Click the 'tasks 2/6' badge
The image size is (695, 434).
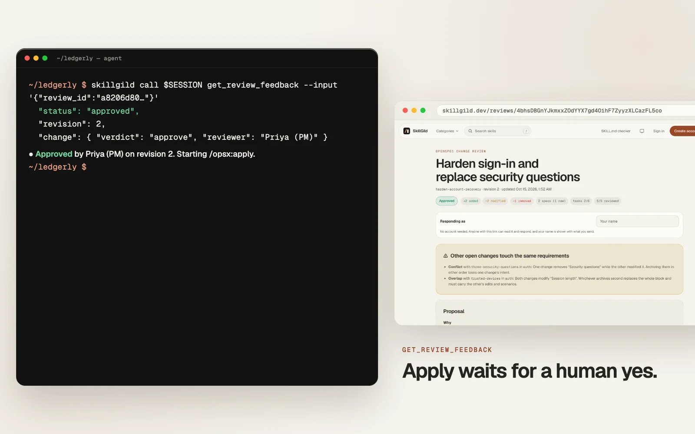[x=581, y=201]
